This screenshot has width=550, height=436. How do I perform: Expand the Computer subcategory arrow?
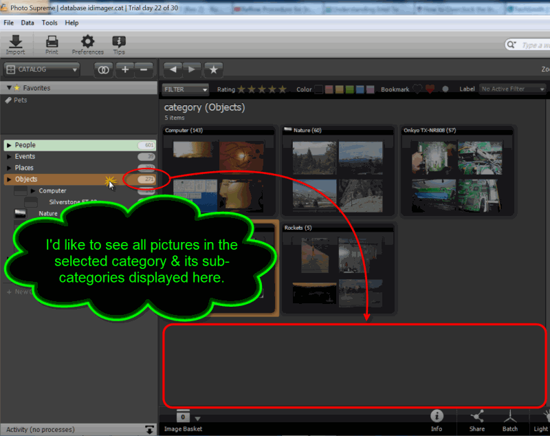[33, 190]
